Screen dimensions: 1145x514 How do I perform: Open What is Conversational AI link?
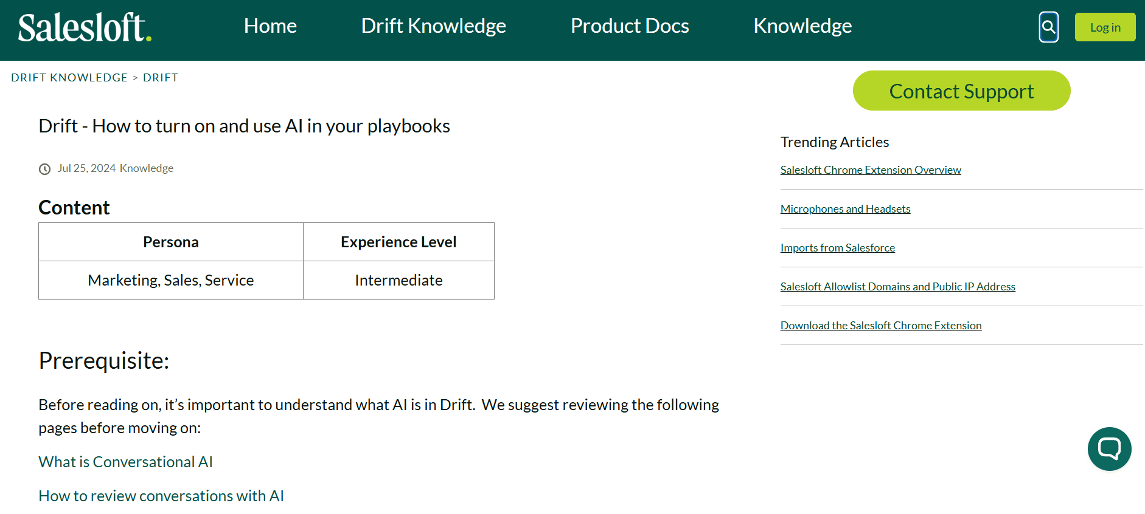click(125, 462)
